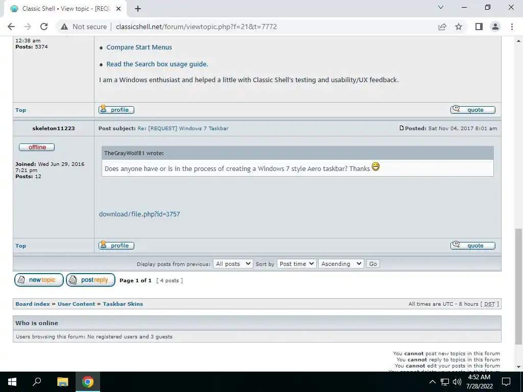Click the Go button
Viewport: 523px width, 392px height.
[x=373, y=264]
